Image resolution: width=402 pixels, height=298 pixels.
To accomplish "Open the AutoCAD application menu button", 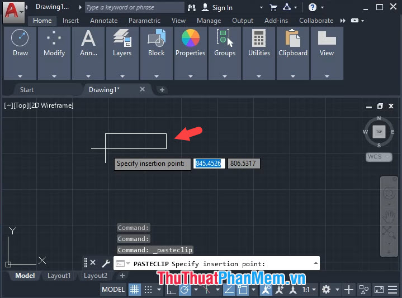I will pyautogui.click(x=13, y=12).
